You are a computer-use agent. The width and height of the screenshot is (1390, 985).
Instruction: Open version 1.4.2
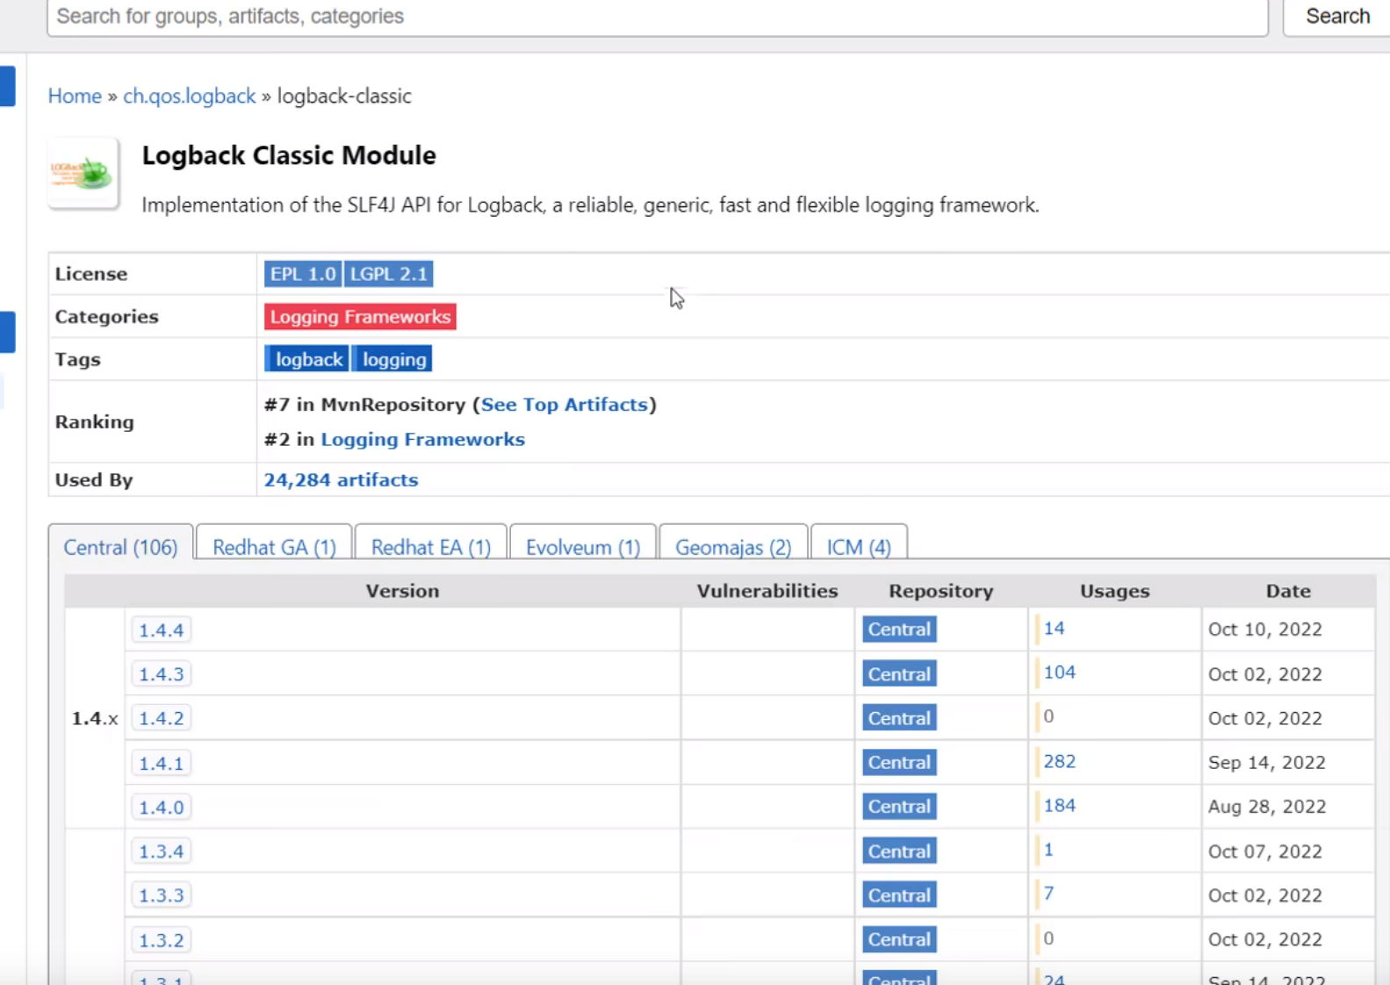(x=161, y=718)
